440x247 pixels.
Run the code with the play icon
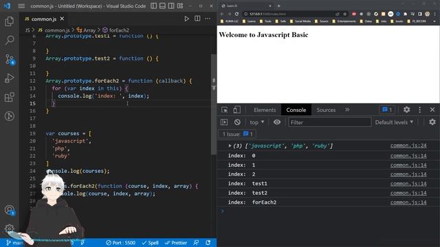186,19
